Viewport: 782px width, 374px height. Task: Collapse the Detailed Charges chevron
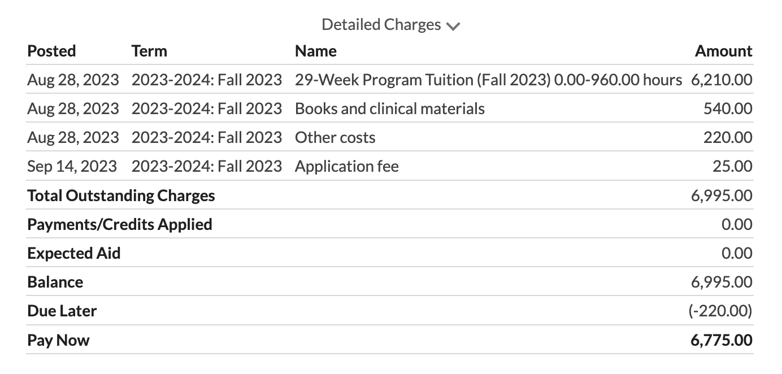(453, 26)
